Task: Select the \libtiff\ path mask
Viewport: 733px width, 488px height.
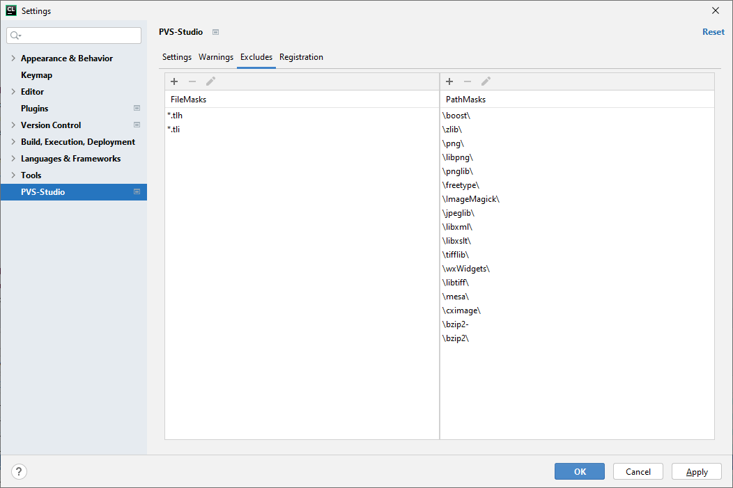Action: click(x=578, y=283)
